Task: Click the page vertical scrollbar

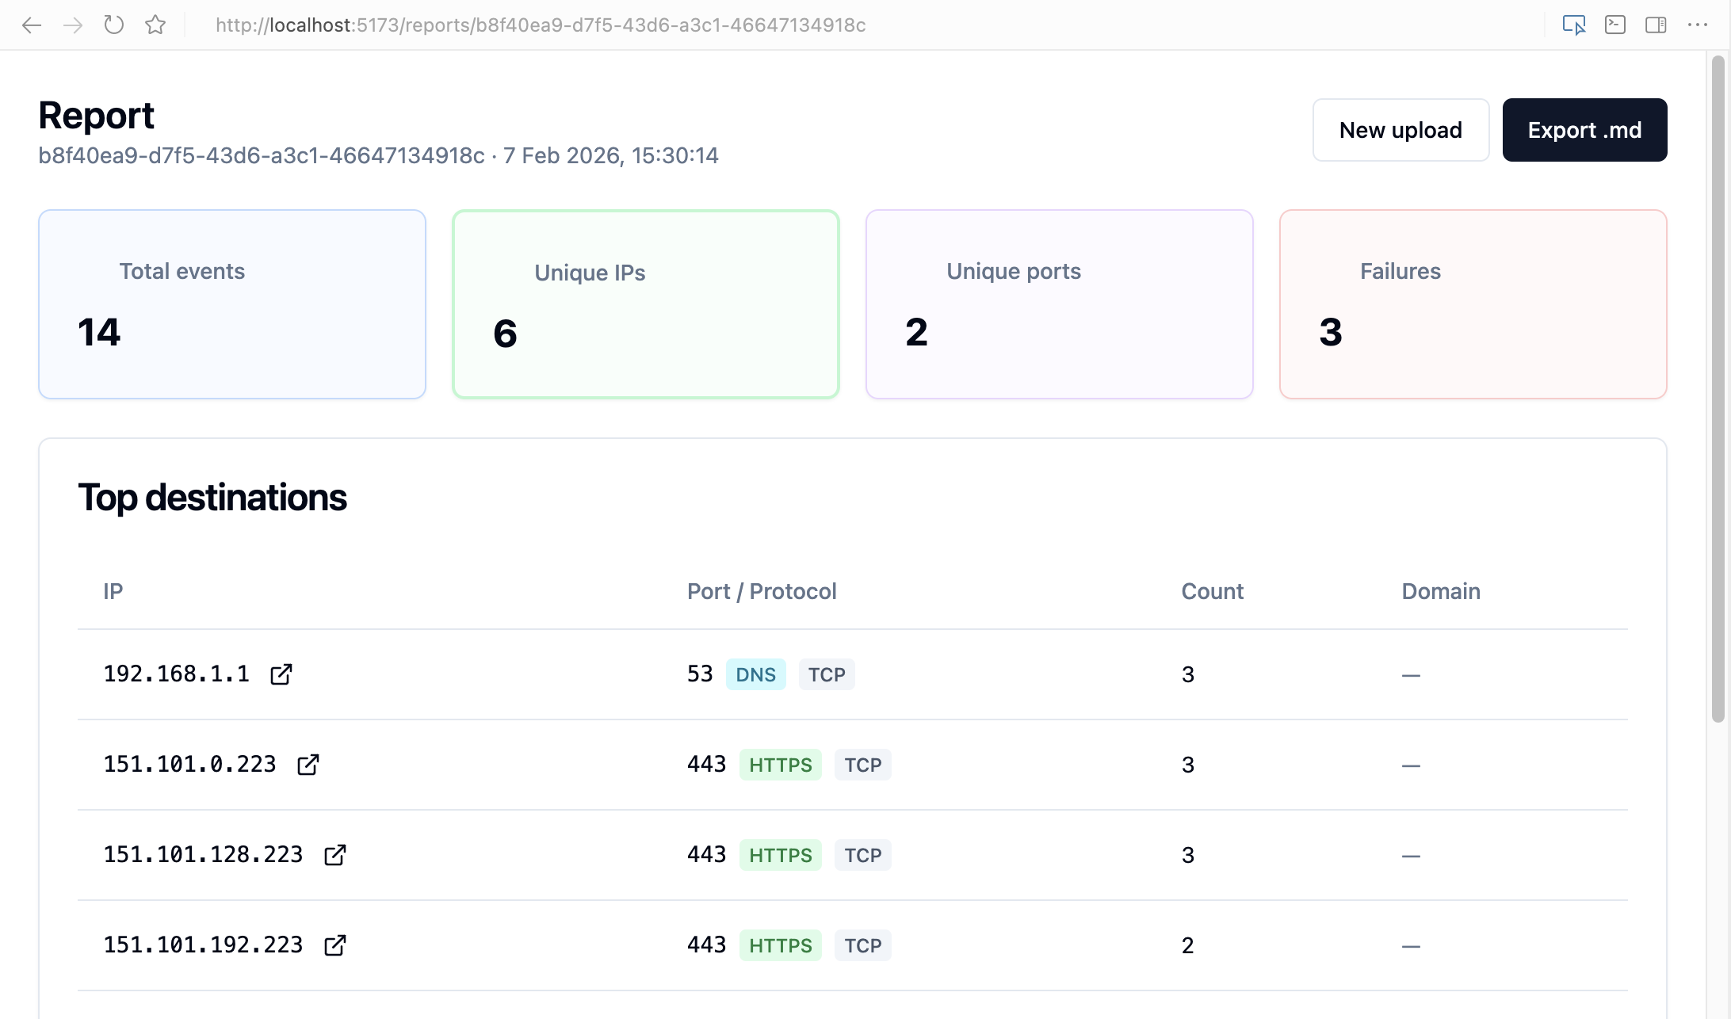Action: click(1718, 388)
